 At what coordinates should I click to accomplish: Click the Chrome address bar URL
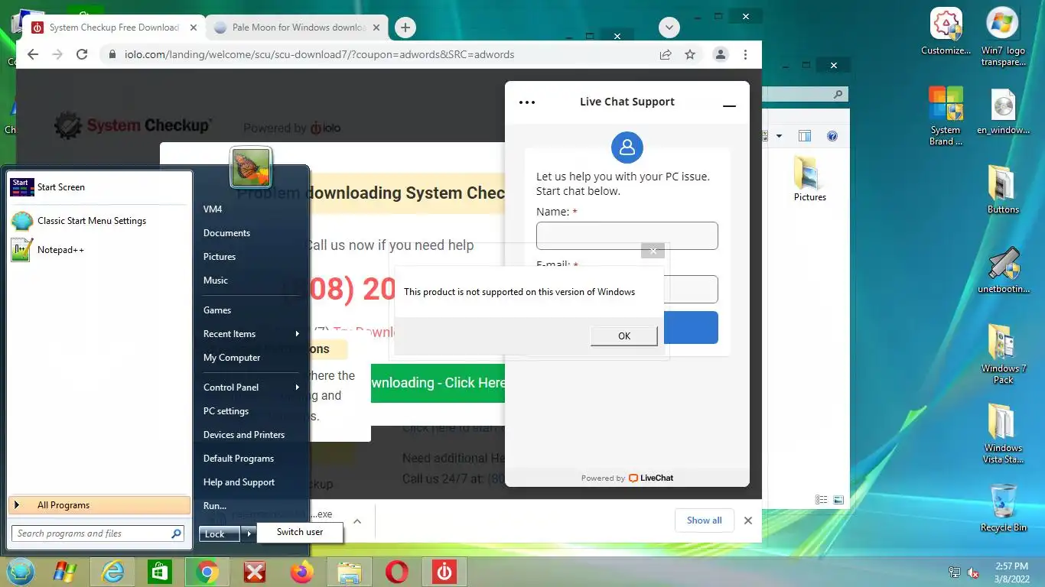tap(319, 54)
